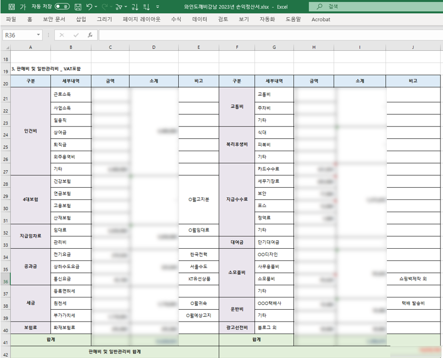Open the 자동화 (Automate) tab
The width and height of the screenshot is (443, 358).
click(x=267, y=19)
